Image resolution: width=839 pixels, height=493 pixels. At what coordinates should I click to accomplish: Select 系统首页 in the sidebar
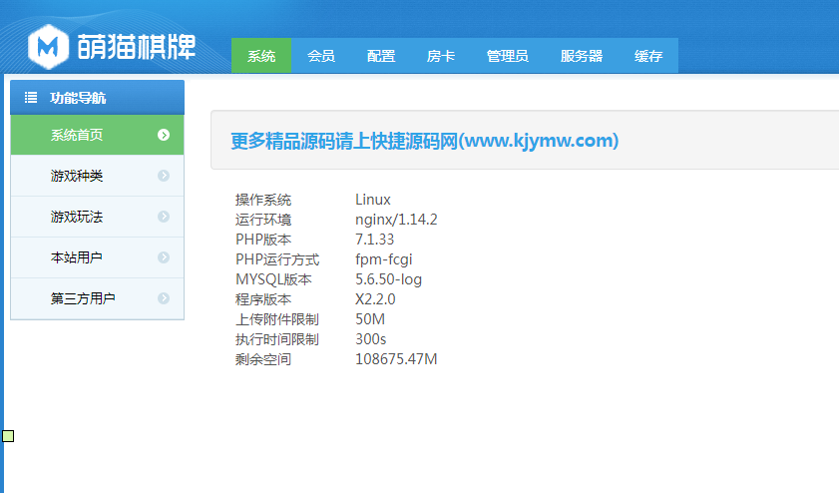[77, 135]
